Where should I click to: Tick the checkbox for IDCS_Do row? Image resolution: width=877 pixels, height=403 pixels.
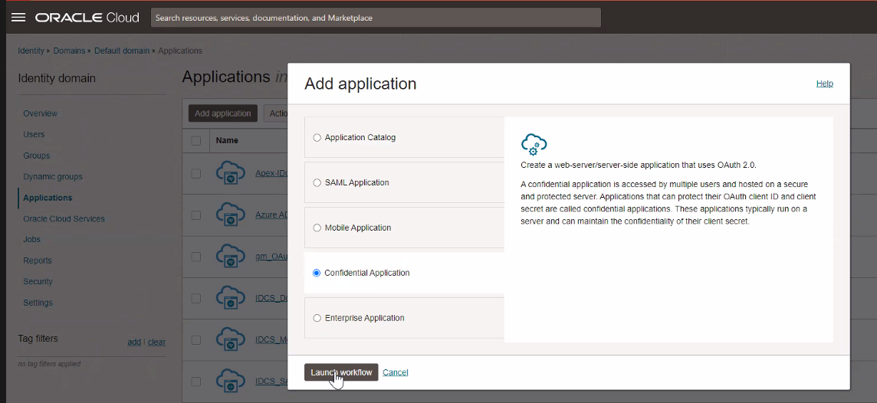click(195, 298)
